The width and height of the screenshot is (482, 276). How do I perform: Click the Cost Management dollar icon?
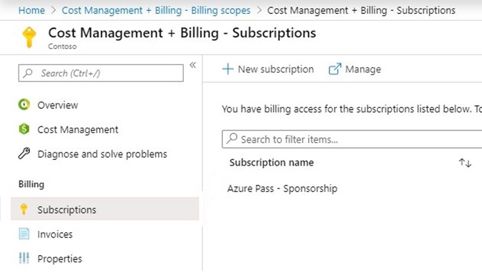point(24,129)
